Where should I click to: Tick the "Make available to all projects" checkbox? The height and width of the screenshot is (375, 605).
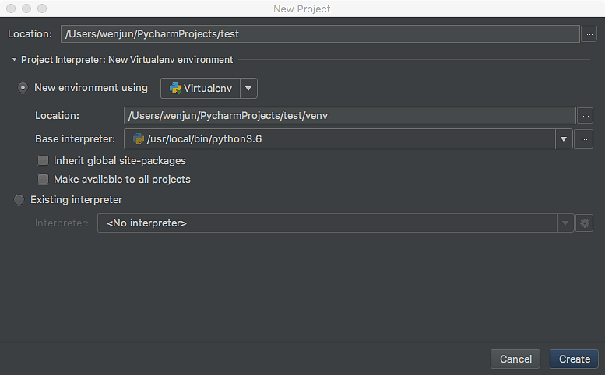pyautogui.click(x=44, y=180)
